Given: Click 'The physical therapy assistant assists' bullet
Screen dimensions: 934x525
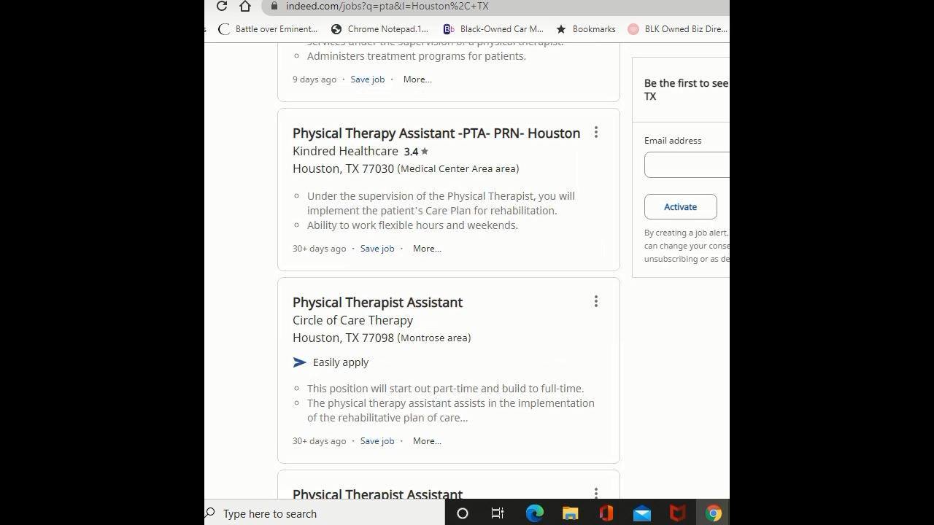Looking at the screenshot, I should [x=451, y=411].
